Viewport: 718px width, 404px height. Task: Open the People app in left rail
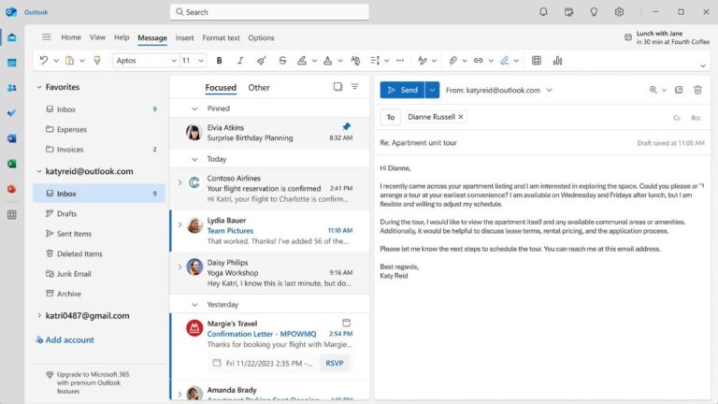pos(12,88)
